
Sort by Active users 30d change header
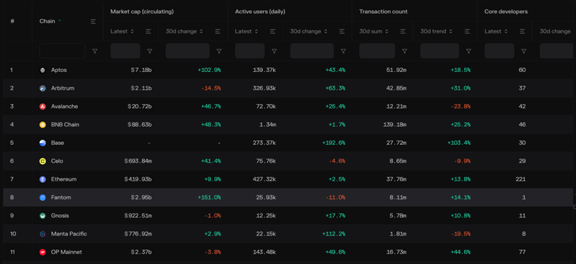(309, 31)
